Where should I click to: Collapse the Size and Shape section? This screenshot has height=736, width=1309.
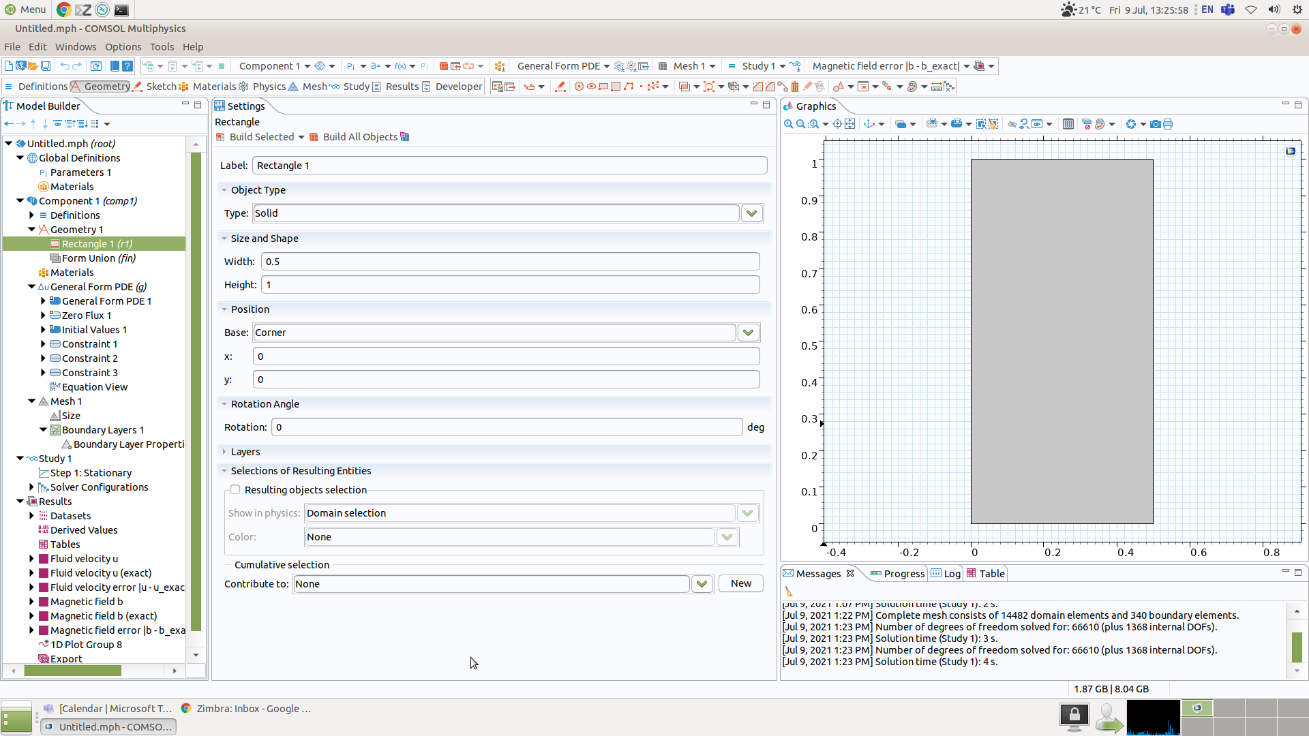(x=224, y=239)
